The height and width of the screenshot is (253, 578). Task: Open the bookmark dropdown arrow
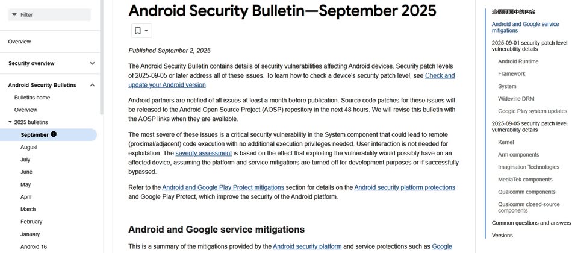pos(146,31)
